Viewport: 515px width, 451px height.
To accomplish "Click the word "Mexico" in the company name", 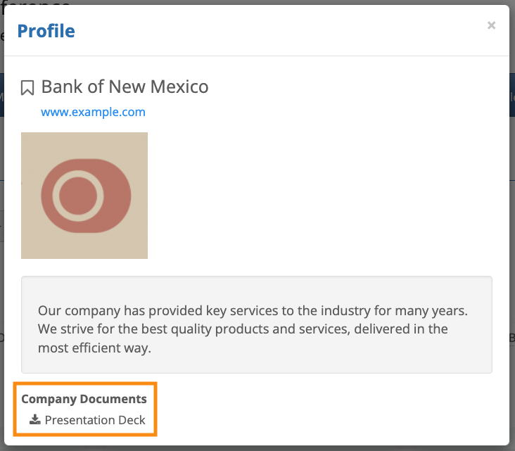I will pos(179,87).
